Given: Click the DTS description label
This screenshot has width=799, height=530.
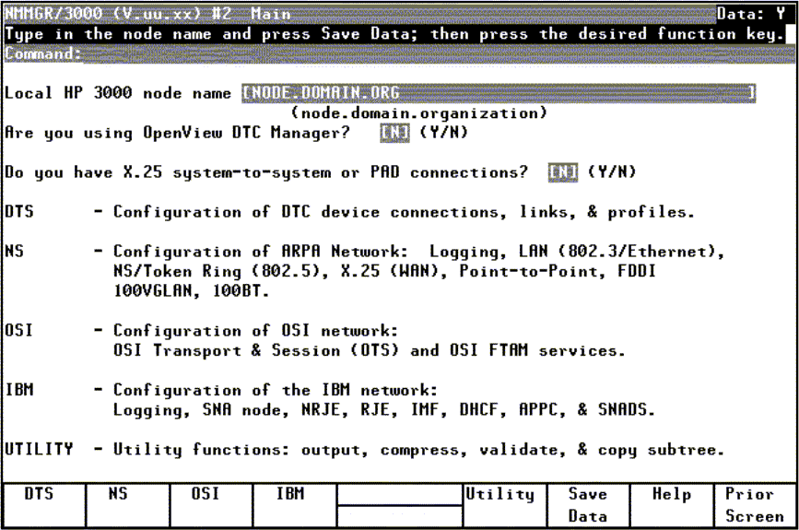Looking at the screenshot, I should pos(19,211).
